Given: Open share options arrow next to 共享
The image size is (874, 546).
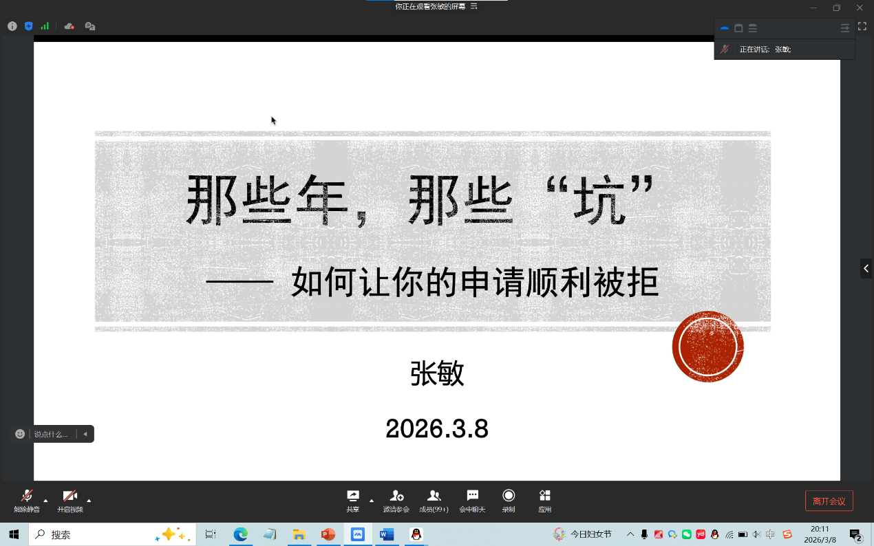Looking at the screenshot, I should 372,500.
